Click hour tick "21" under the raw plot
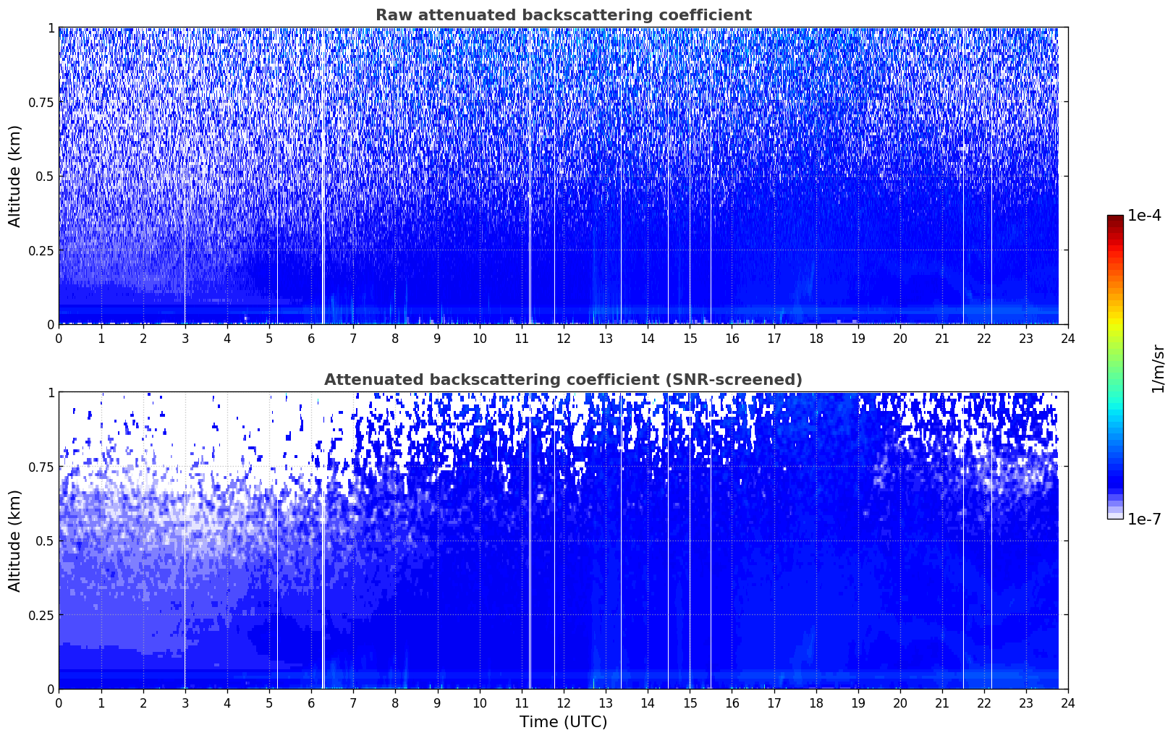This screenshot has width=1173, height=738. point(942,338)
